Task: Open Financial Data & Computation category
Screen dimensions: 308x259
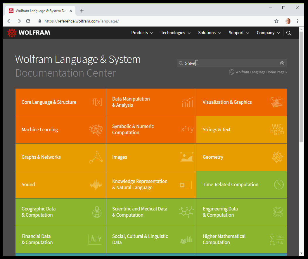Action: 60,239
